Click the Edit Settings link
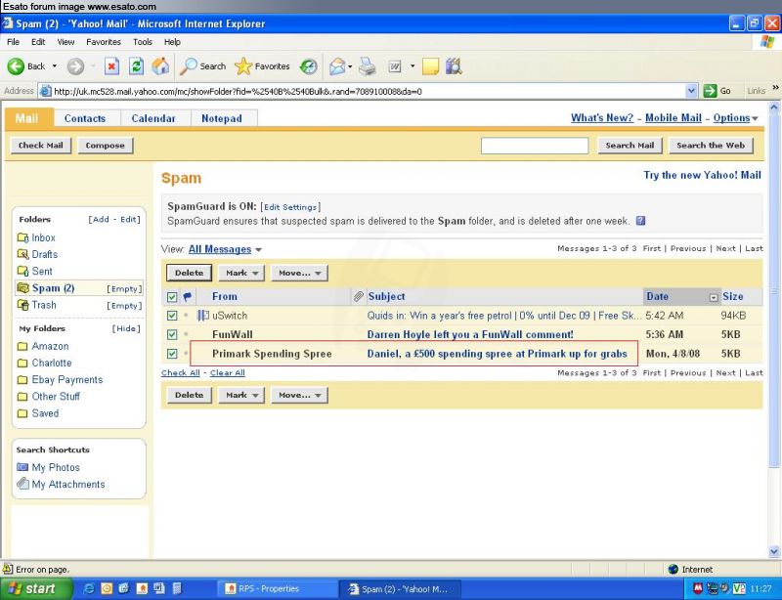782x600 pixels. pyautogui.click(x=290, y=207)
